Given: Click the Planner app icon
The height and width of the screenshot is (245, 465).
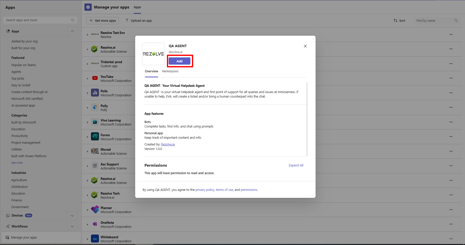Looking at the screenshot, I should click(95, 210).
